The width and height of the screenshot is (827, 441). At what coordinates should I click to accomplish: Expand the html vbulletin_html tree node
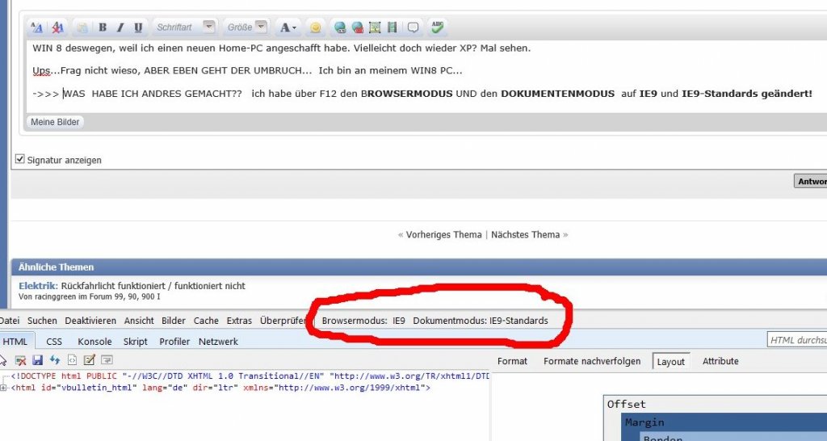tap(3, 388)
